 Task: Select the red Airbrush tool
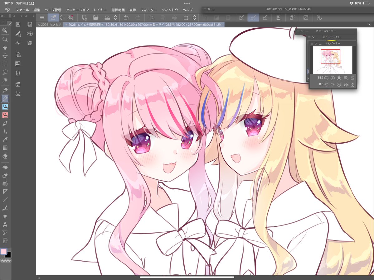point(5,115)
